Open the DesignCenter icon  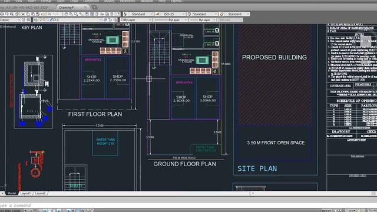(92, 14)
